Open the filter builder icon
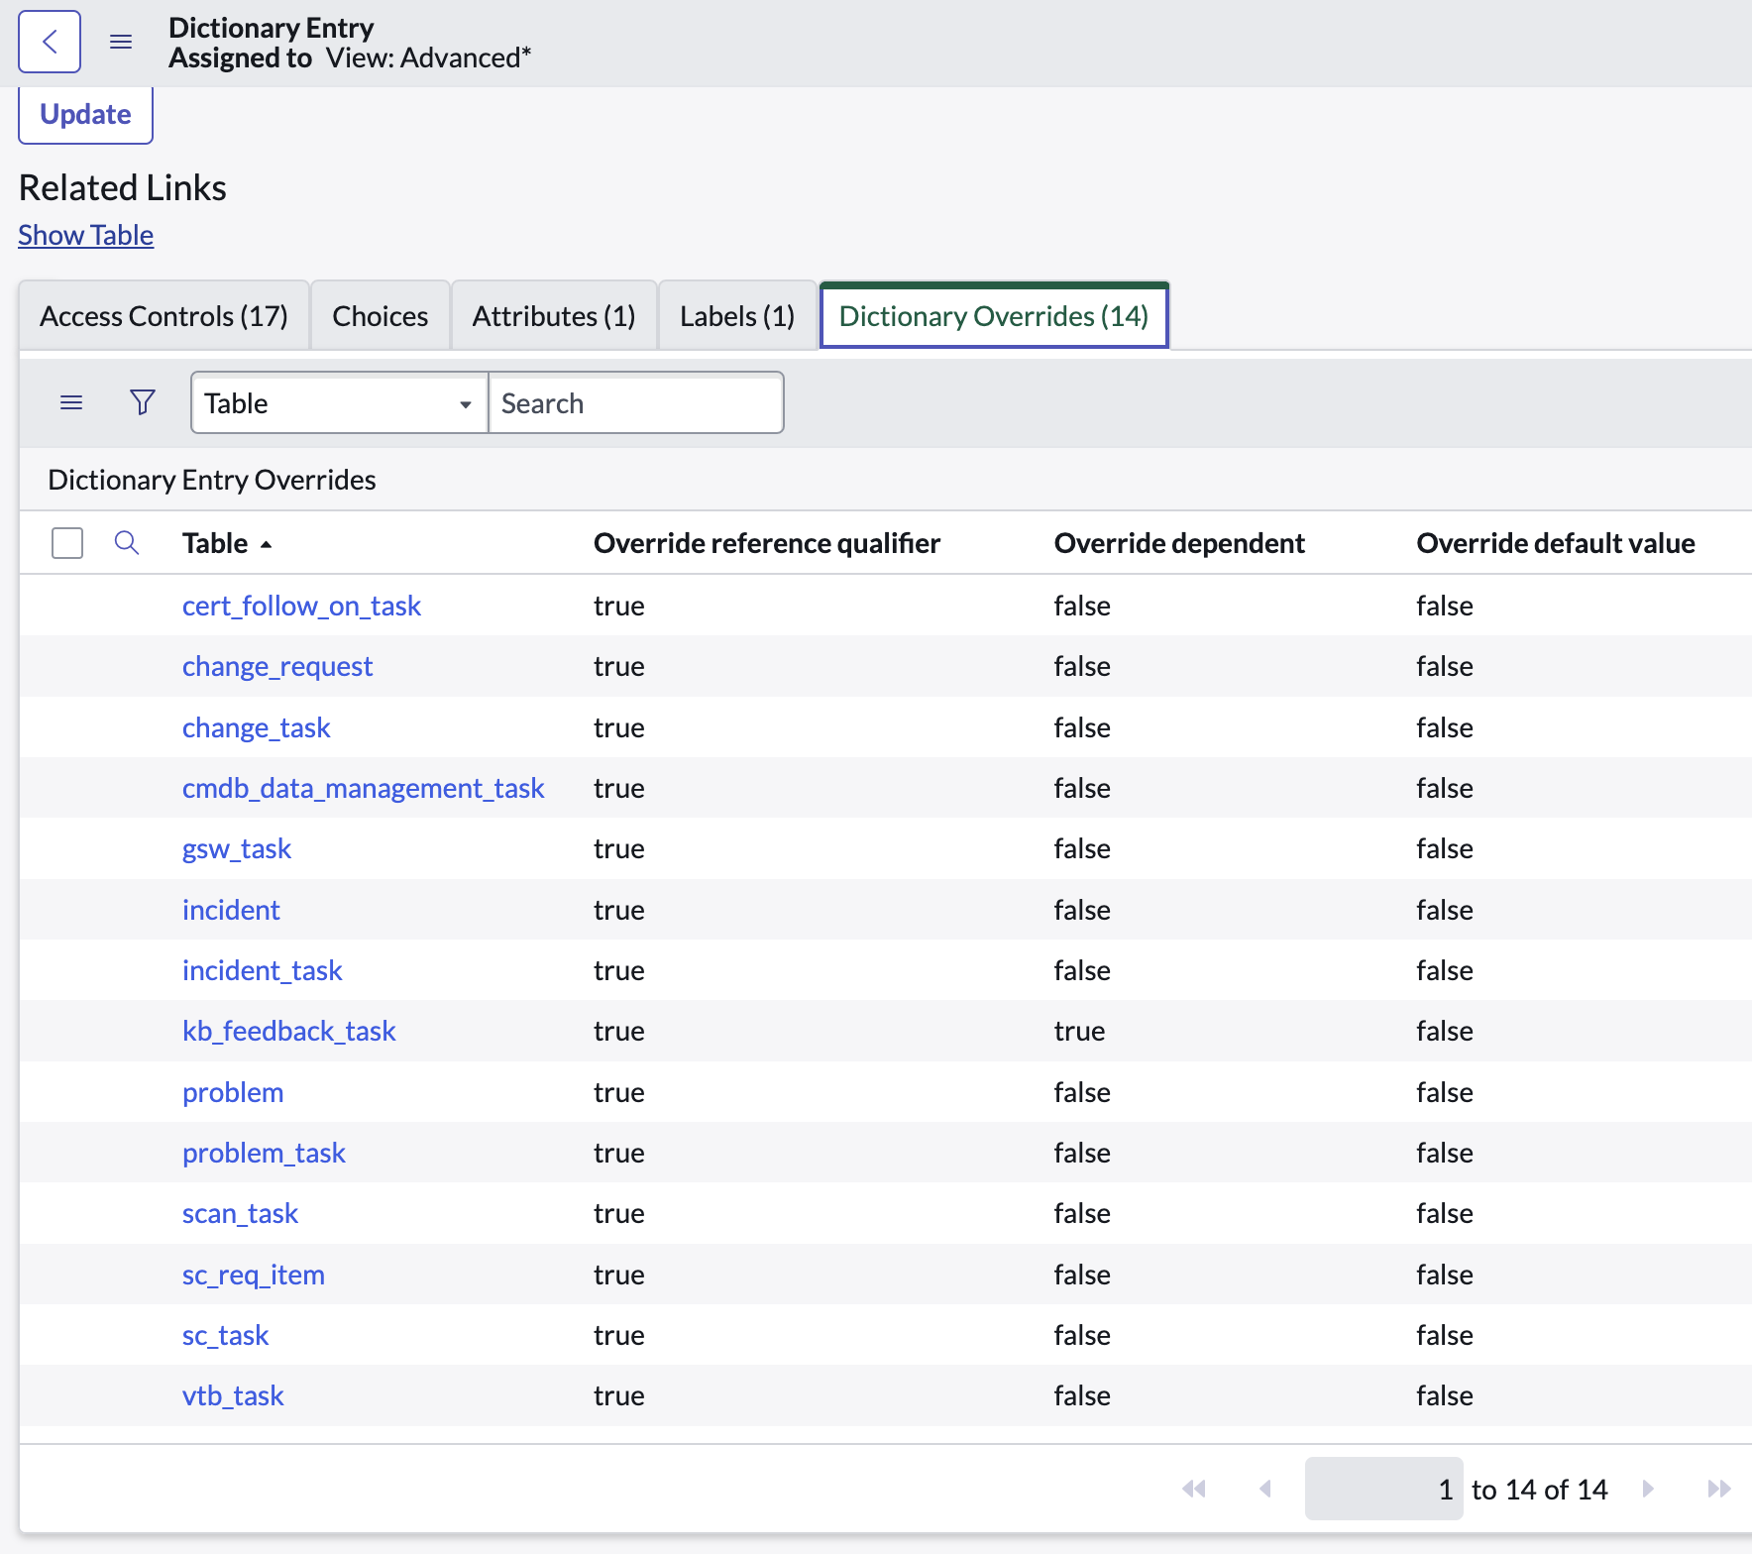Screen dimensions: 1752x1554 click(142, 402)
